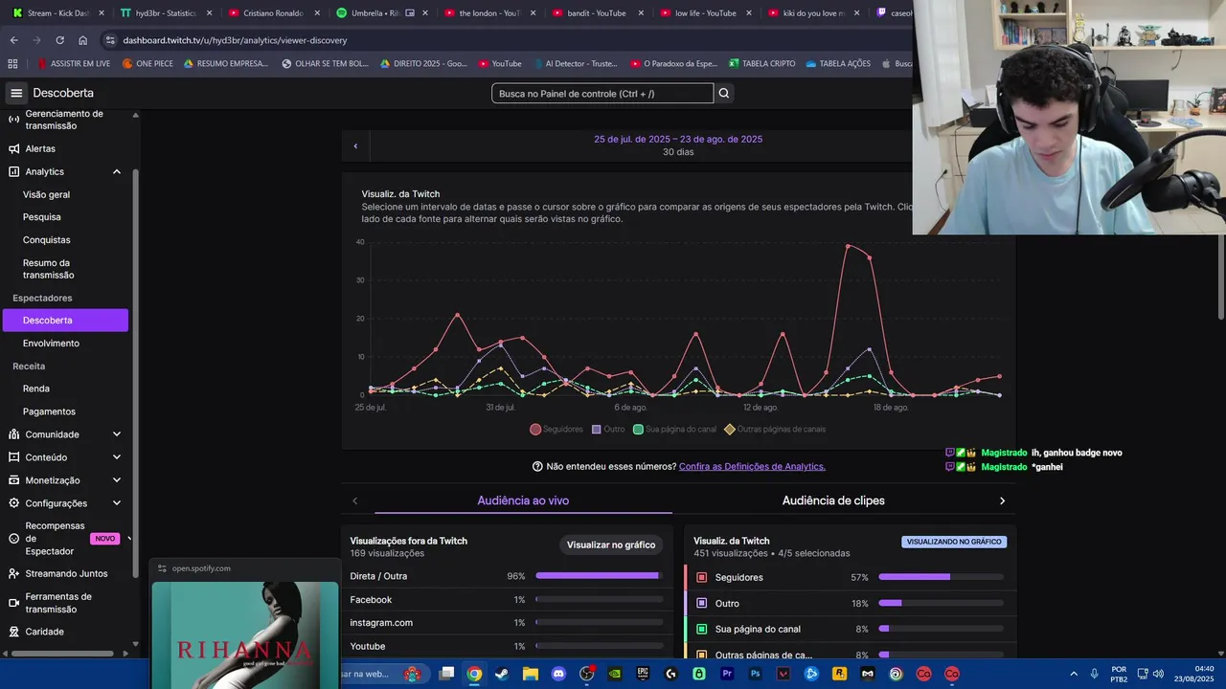Open ASSISTIR EM LIVE bookmark

[74, 64]
